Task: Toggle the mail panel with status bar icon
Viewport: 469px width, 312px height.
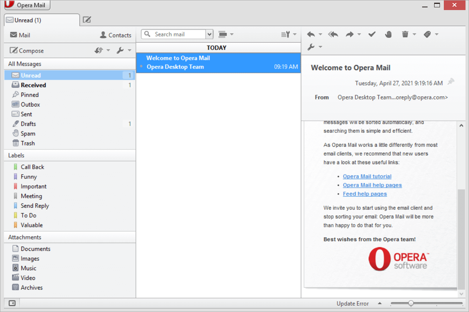Action: [12, 303]
